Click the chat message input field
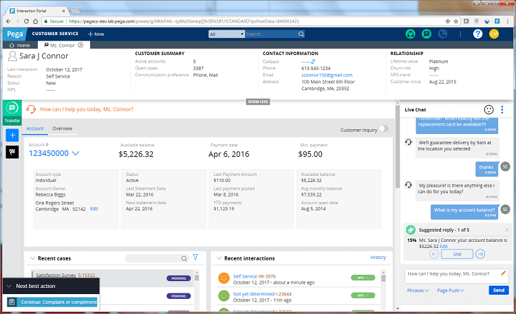Viewport: 516px width, 314px height. click(x=451, y=274)
